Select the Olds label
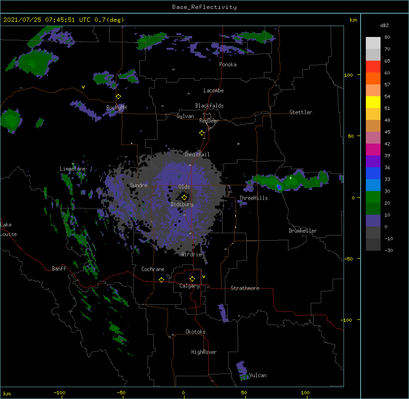Image resolution: width=409 pixels, height=399 pixels. pyautogui.click(x=184, y=187)
